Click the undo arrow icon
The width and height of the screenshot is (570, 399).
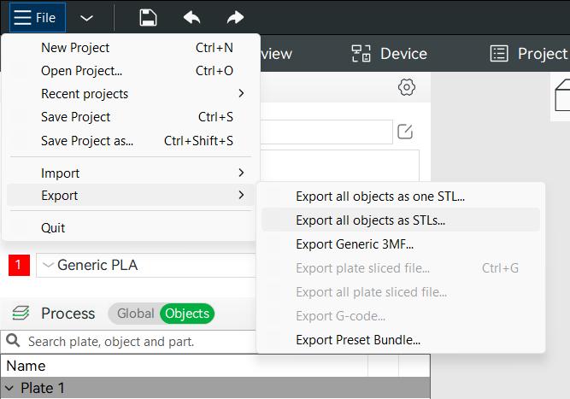click(x=192, y=18)
